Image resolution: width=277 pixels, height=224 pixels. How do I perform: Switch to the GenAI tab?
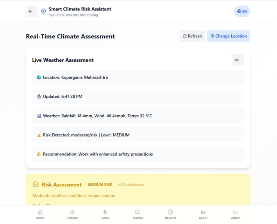pos(203,215)
